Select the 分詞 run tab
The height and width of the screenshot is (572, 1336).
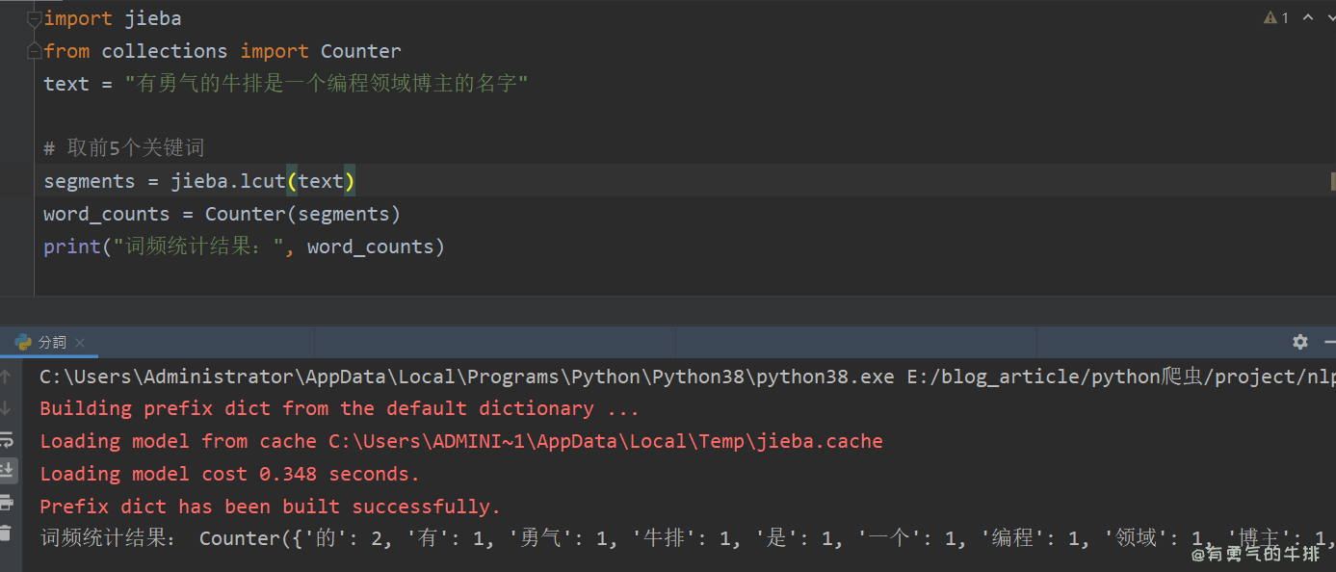click(x=52, y=343)
